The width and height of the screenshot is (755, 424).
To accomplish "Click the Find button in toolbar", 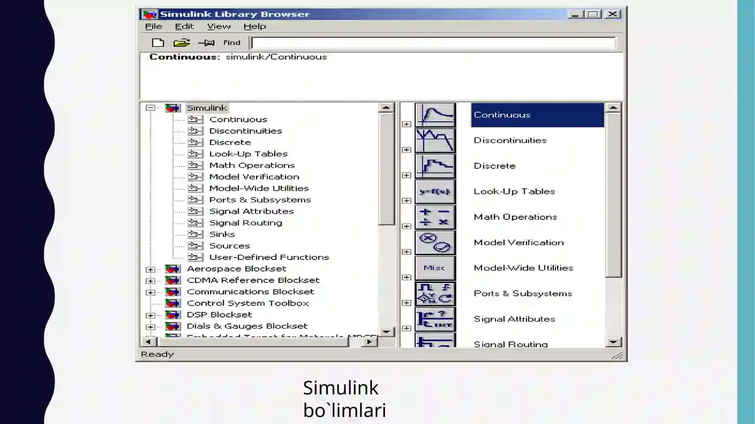I will [232, 43].
